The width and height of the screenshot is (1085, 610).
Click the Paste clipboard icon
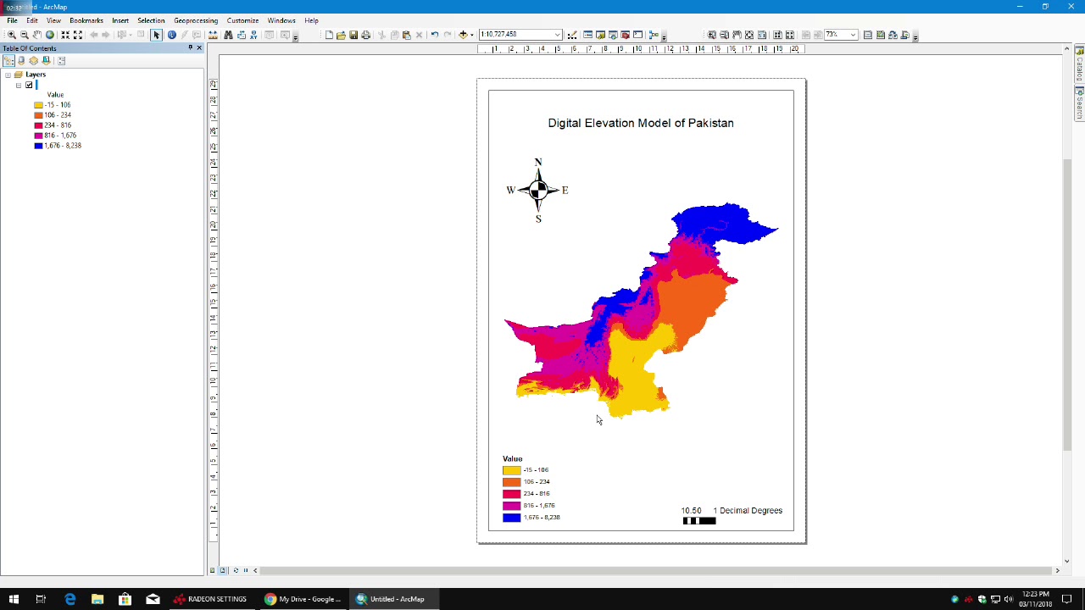[x=406, y=35]
